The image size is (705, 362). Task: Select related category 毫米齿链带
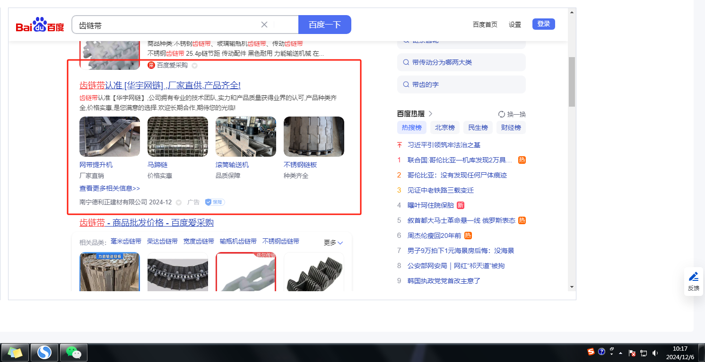(126, 241)
